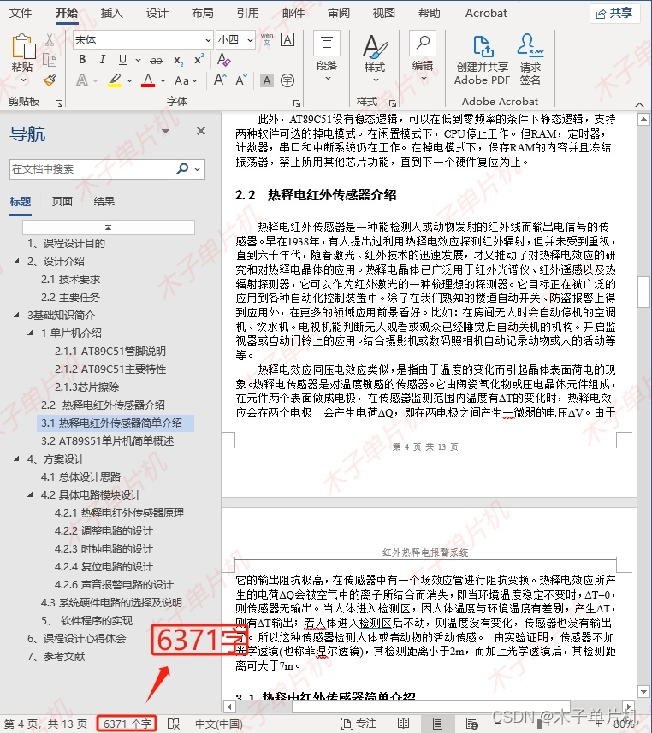Image resolution: width=652 pixels, height=733 pixels.
Task: Click the enclosed character icon
Action: click(x=287, y=80)
